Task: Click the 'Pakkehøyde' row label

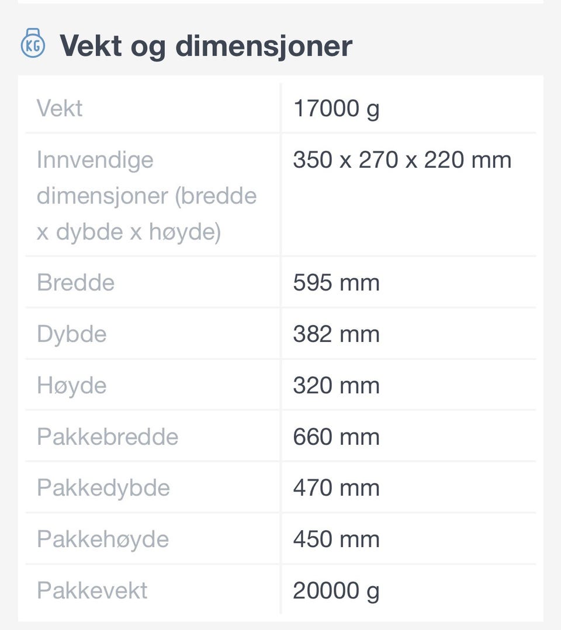Action: point(103,539)
